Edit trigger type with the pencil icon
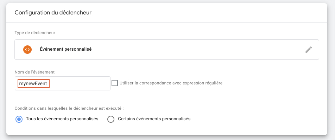The height and width of the screenshot is (140, 335). [x=309, y=50]
